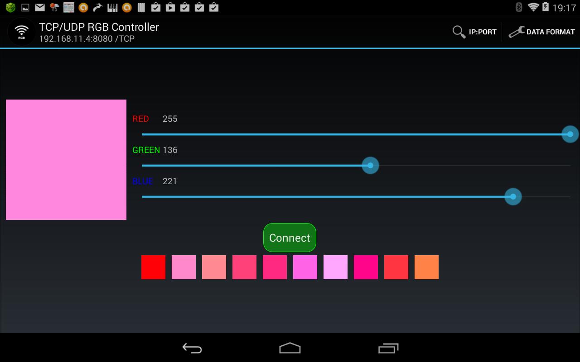Viewport: 580px width, 362px height.
Task: Tap the Back navigation arrow
Action: pyautogui.click(x=192, y=348)
